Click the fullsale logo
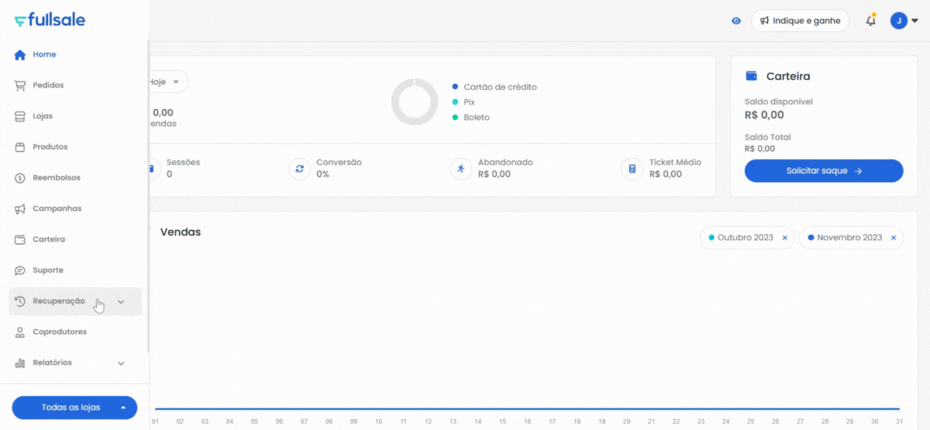The image size is (930, 430). pyautogui.click(x=50, y=20)
